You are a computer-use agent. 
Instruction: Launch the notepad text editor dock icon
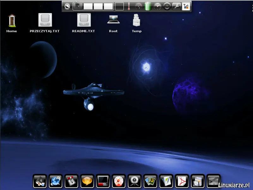[166, 181]
